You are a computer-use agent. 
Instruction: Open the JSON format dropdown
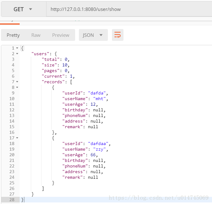tap(93, 35)
